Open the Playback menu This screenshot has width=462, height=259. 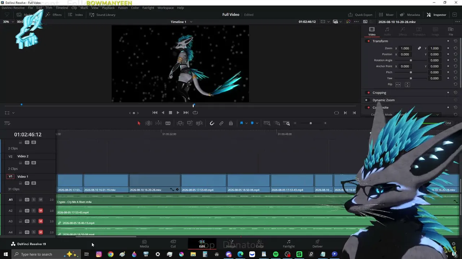coord(108,8)
